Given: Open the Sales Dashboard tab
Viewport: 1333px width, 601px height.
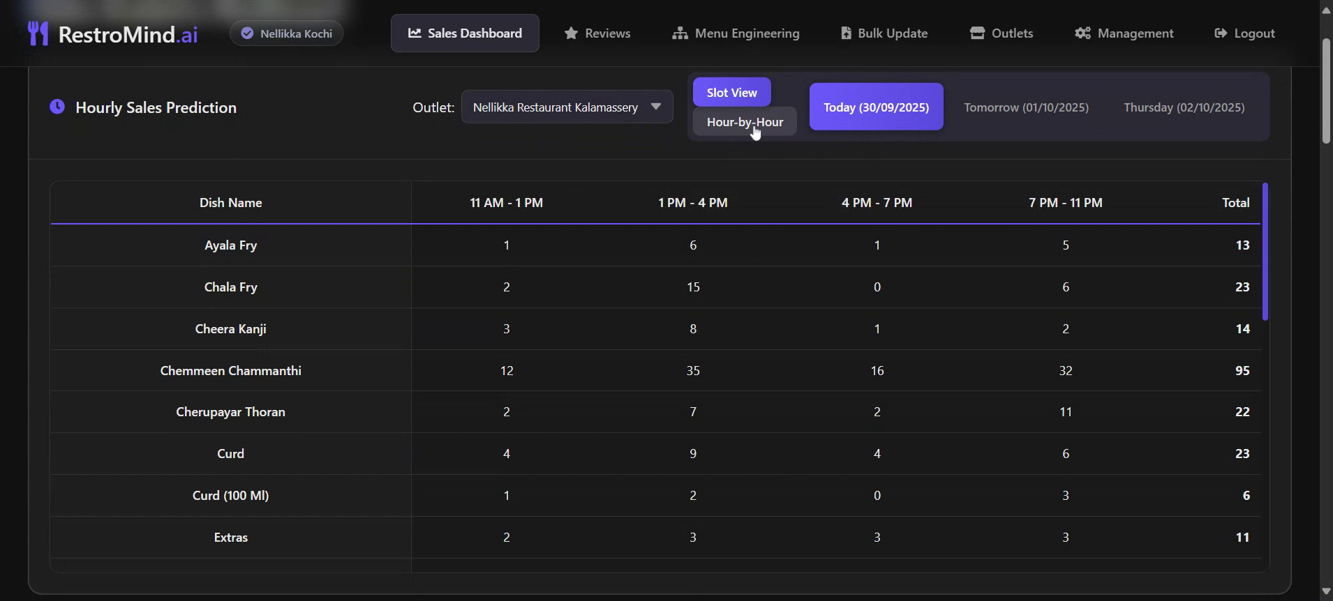Looking at the screenshot, I should point(465,33).
